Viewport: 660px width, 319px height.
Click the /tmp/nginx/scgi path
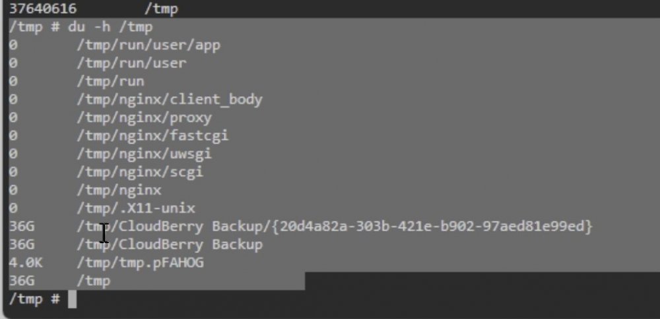pyautogui.click(x=140, y=172)
